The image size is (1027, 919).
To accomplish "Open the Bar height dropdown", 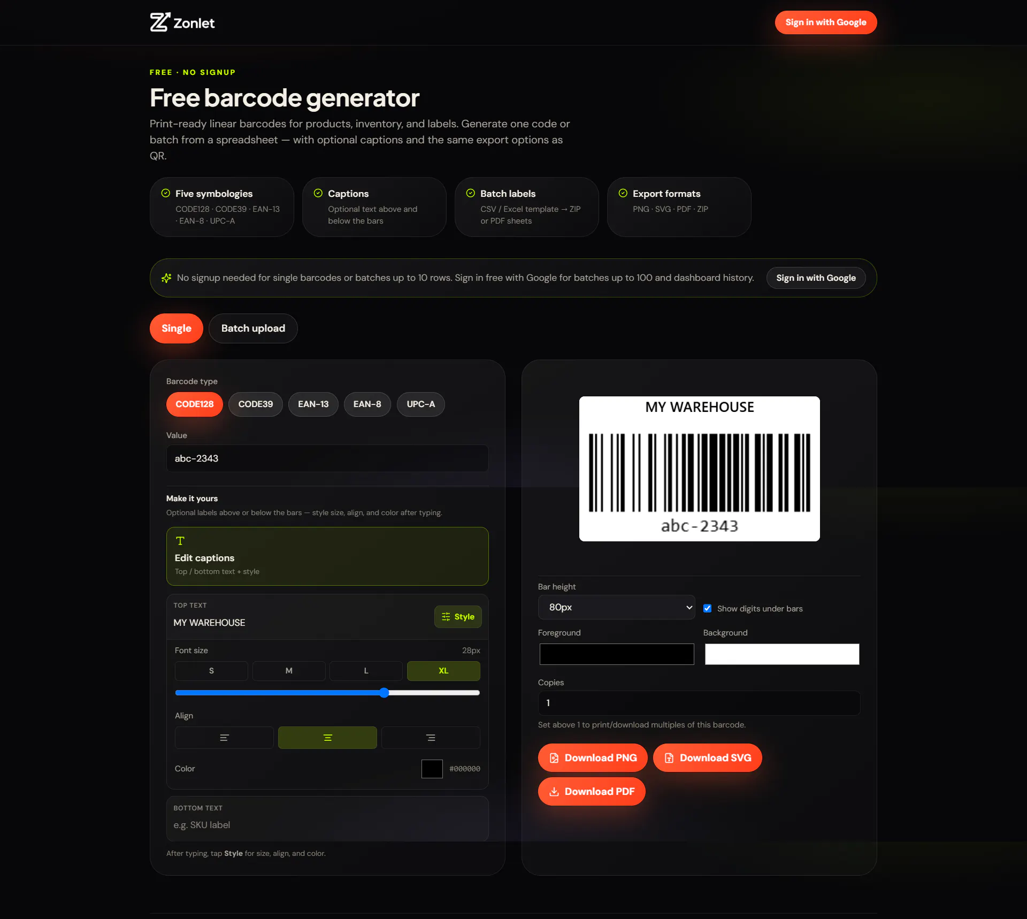I will [x=617, y=607].
